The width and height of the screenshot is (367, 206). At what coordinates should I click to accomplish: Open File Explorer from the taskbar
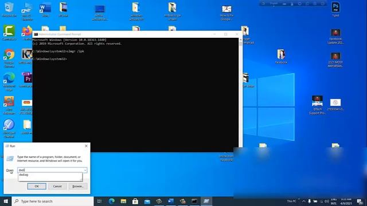click(123, 201)
